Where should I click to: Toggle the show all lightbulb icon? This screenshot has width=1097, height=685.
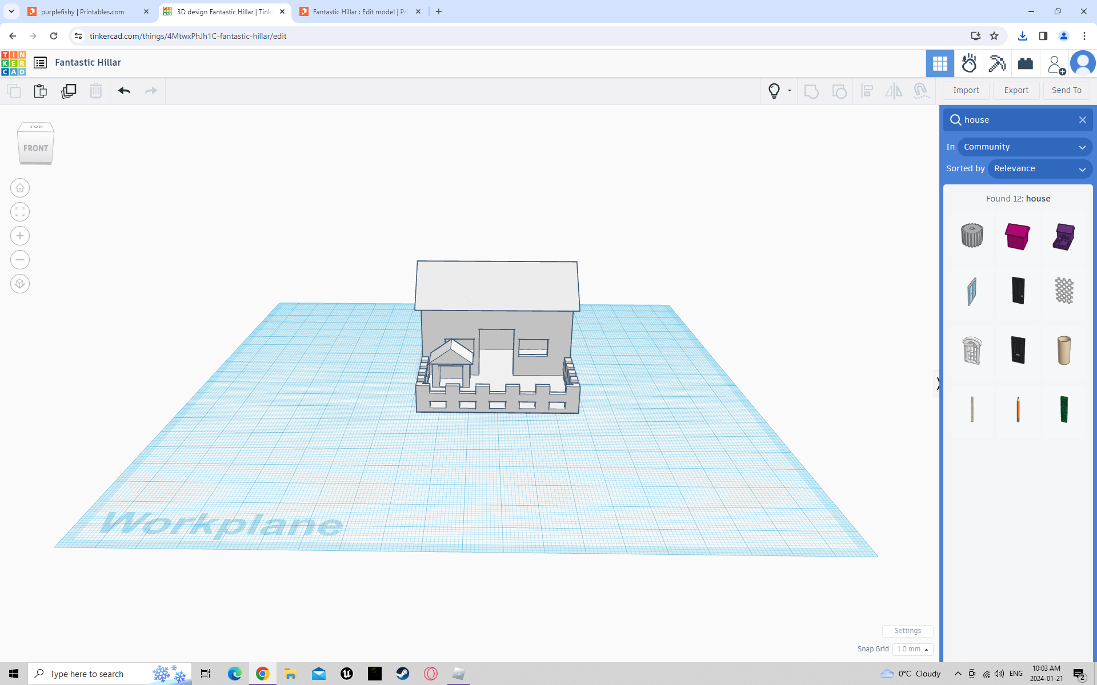click(x=774, y=91)
